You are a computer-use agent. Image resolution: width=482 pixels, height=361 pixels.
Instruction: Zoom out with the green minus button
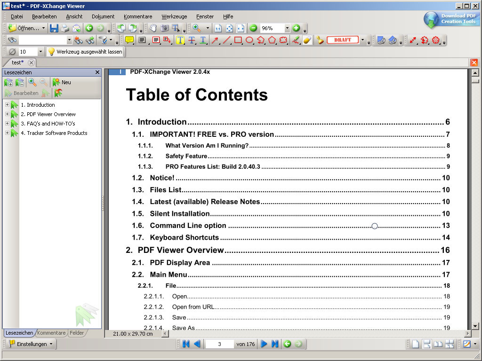pyautogui.click(x=253, y=28)
